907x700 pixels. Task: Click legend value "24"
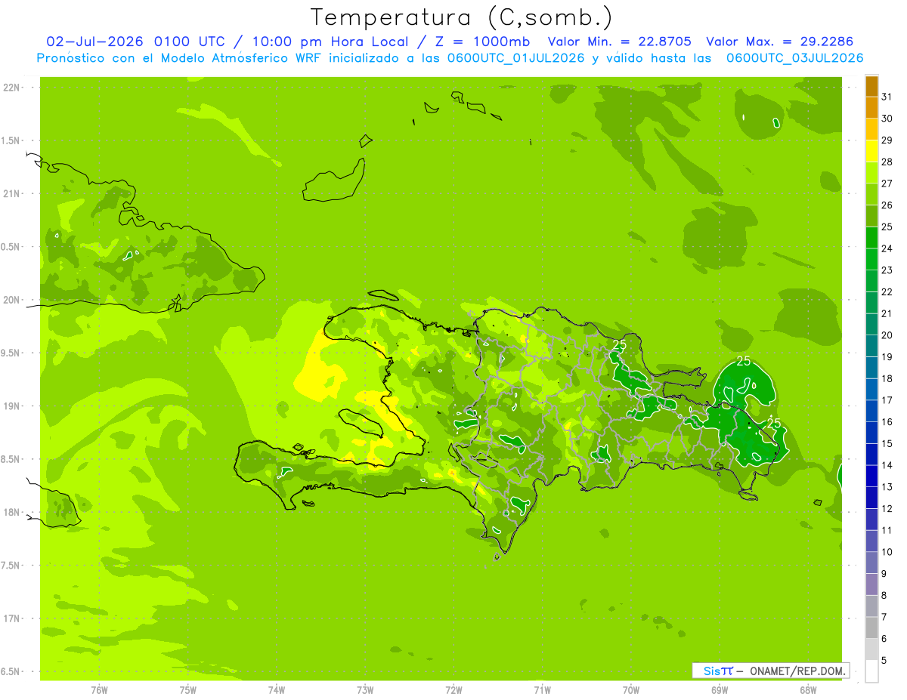pyautogui.click(x=887, y=248)
